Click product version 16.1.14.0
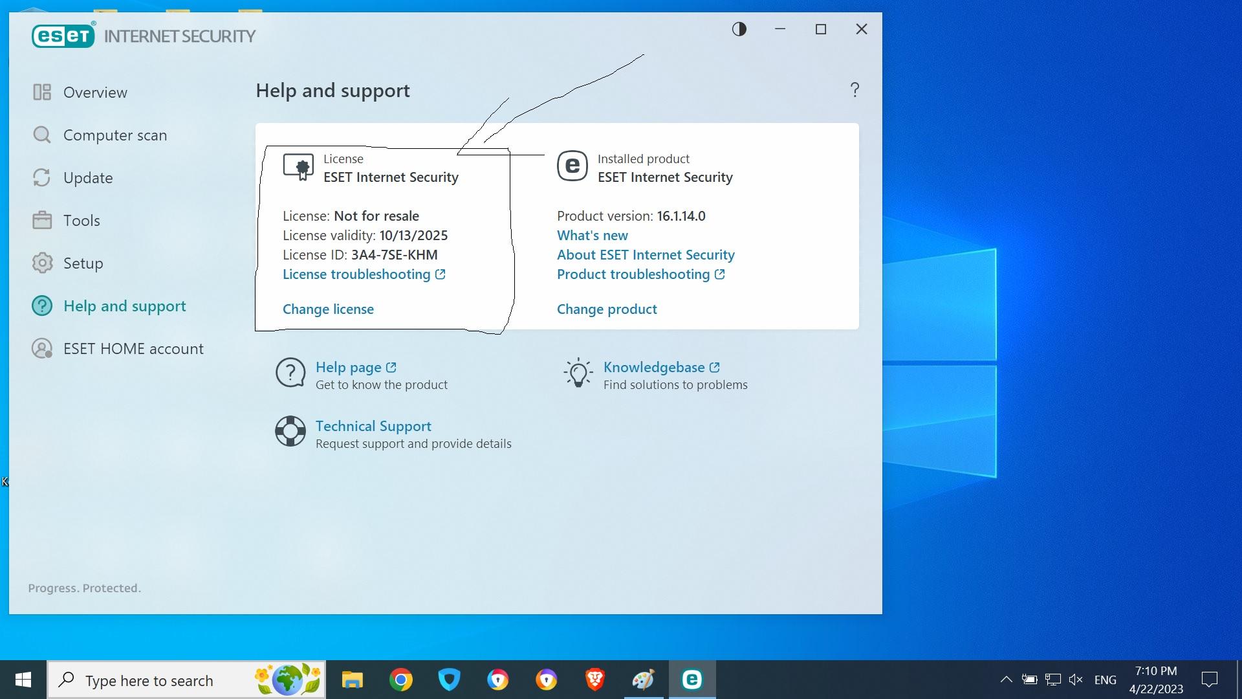Image resolution: width=1242 pixels, height=699 pixels. click(x=681, y=216)
